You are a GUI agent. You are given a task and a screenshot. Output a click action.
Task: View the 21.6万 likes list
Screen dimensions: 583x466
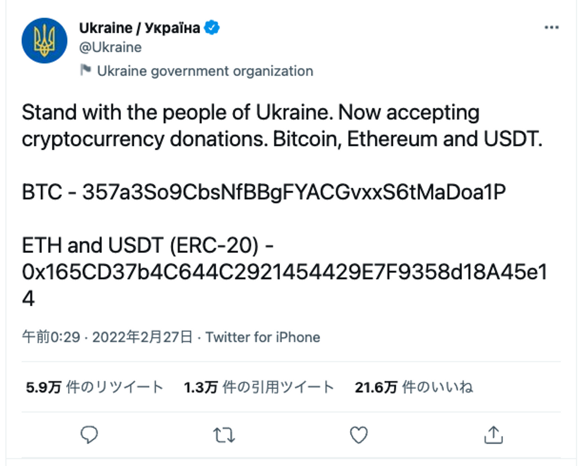pos(413,387)
